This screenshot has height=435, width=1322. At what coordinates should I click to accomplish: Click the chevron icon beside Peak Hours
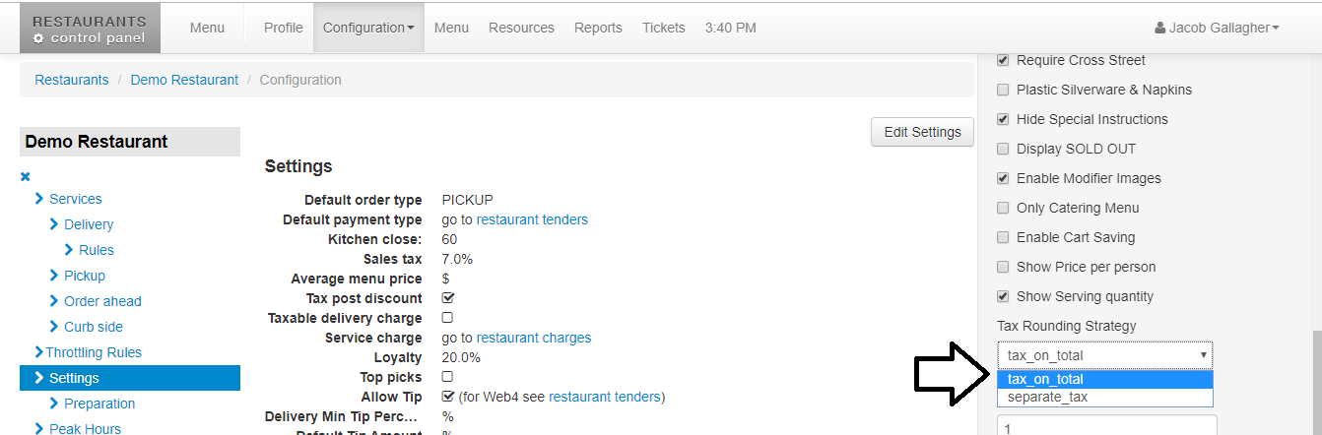tap(39, 429)
